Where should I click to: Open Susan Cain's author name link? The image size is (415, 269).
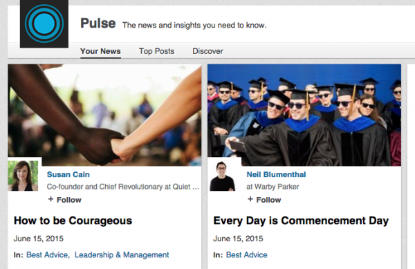tap(68, 174)
